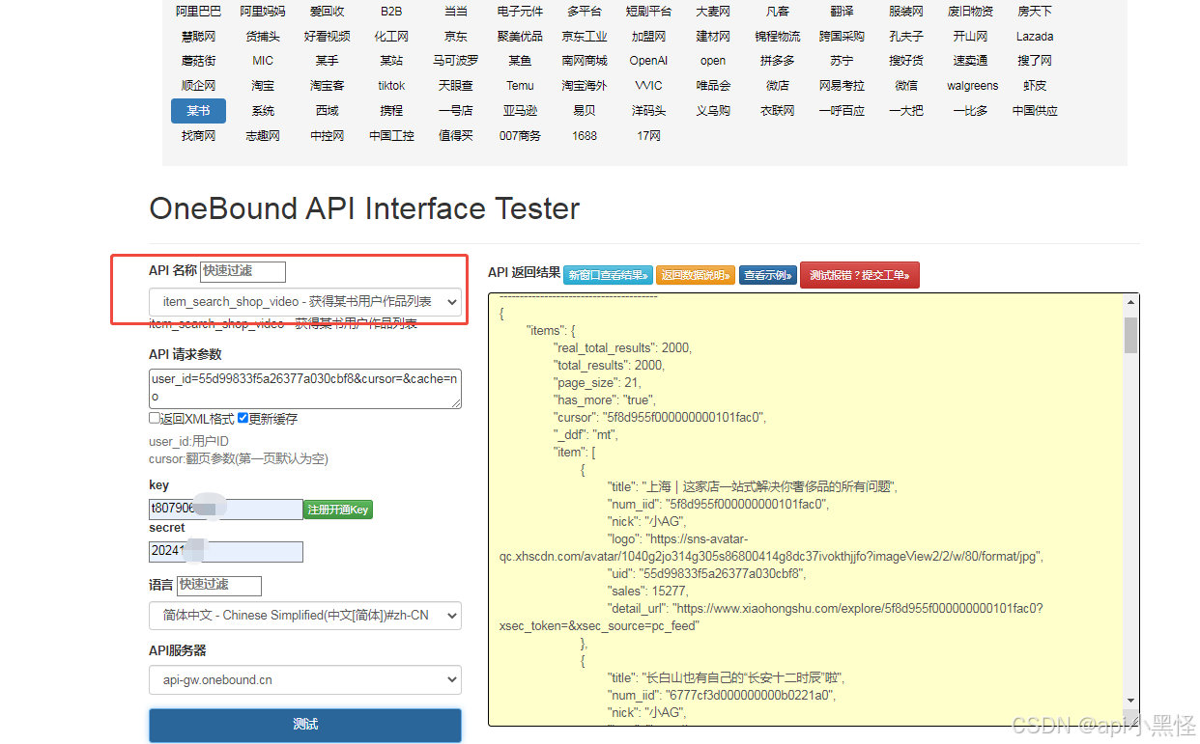Select the 携程 platform link
Screen dimensions: 1200x744
point(391,111)
